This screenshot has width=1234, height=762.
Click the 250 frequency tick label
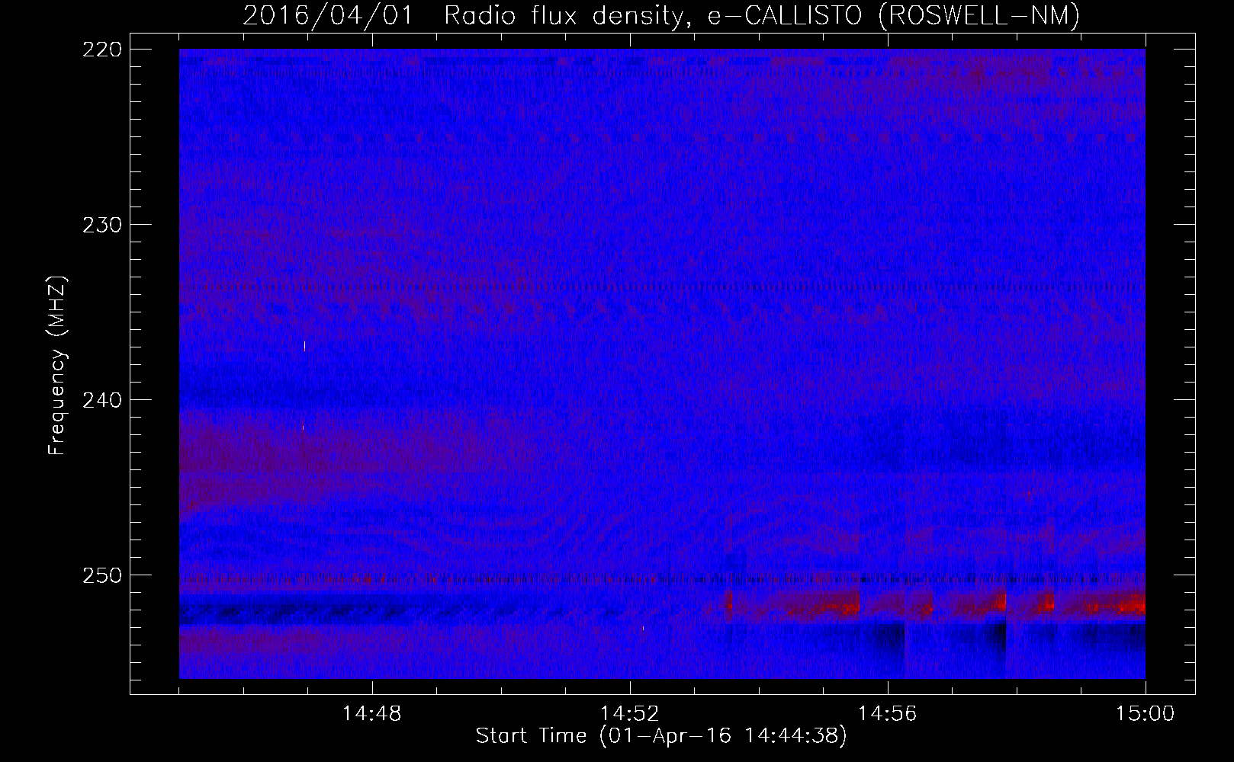click(101, 575)
